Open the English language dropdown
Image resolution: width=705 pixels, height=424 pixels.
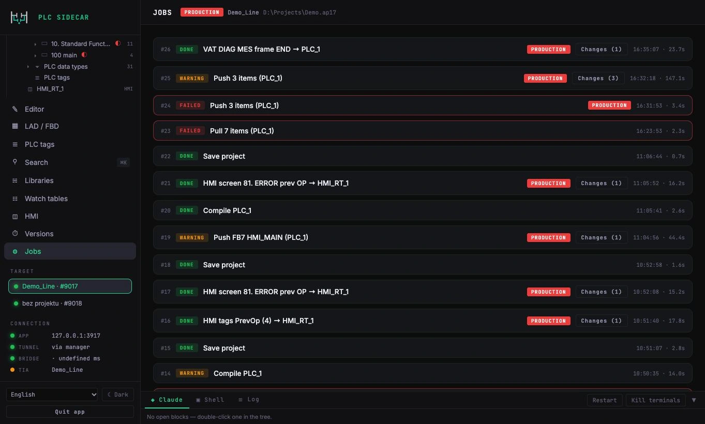tap(52, 395)
